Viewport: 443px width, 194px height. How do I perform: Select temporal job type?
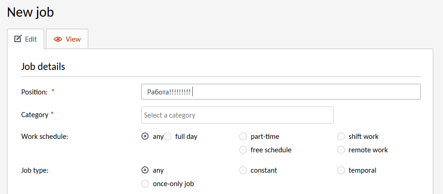tap(341, 170)
